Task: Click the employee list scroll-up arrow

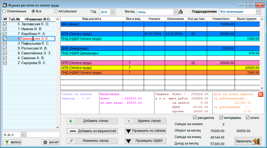Action: pyautogui.click(x=57, y=19)
